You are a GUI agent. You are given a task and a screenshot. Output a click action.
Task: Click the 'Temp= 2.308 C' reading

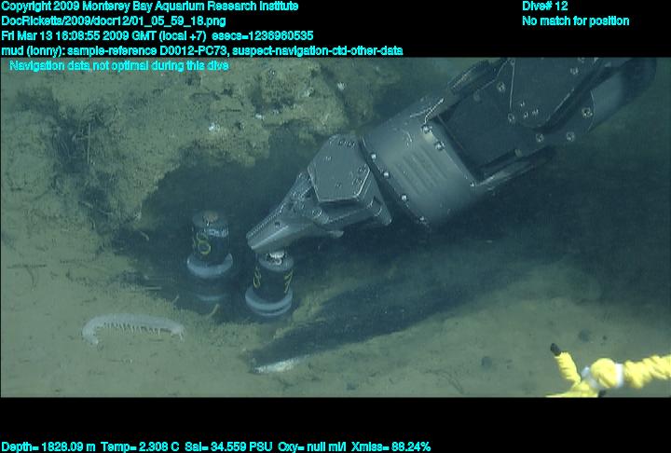pos(140,447)
